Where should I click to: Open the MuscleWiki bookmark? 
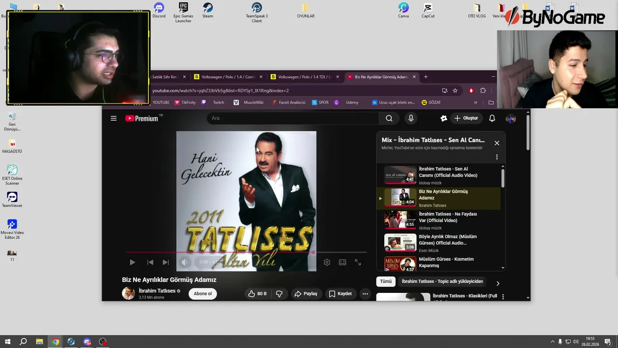pos(249,102)
